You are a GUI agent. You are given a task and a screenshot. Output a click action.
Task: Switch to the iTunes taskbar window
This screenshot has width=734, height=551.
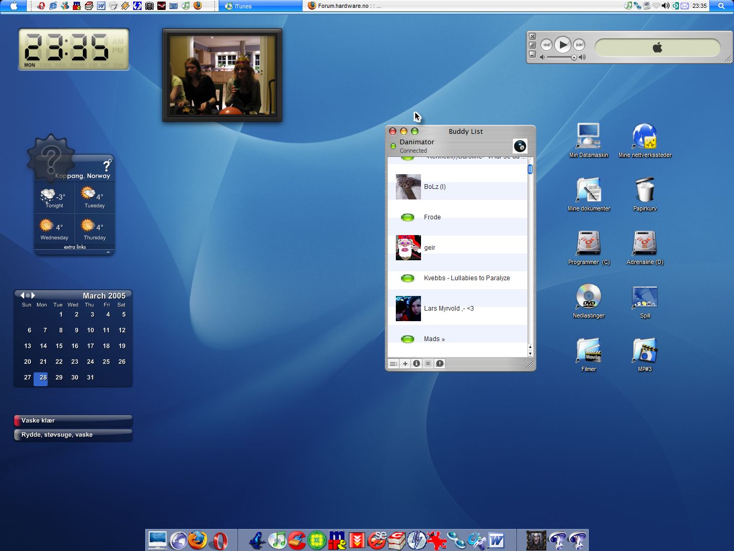pyautogui.click(x=261, y=6)
